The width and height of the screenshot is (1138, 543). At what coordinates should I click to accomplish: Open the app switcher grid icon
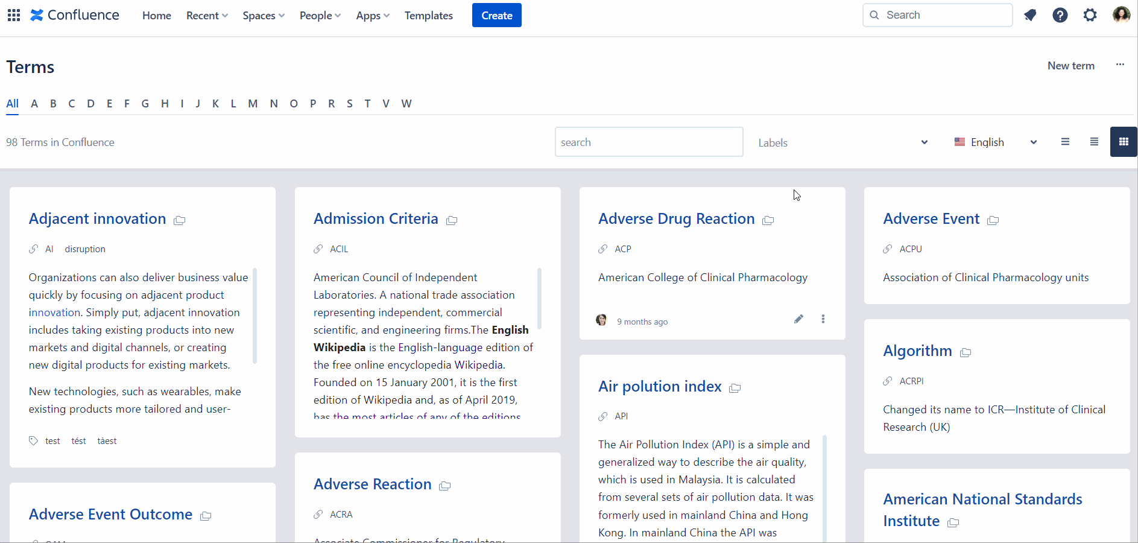point(13,15)
